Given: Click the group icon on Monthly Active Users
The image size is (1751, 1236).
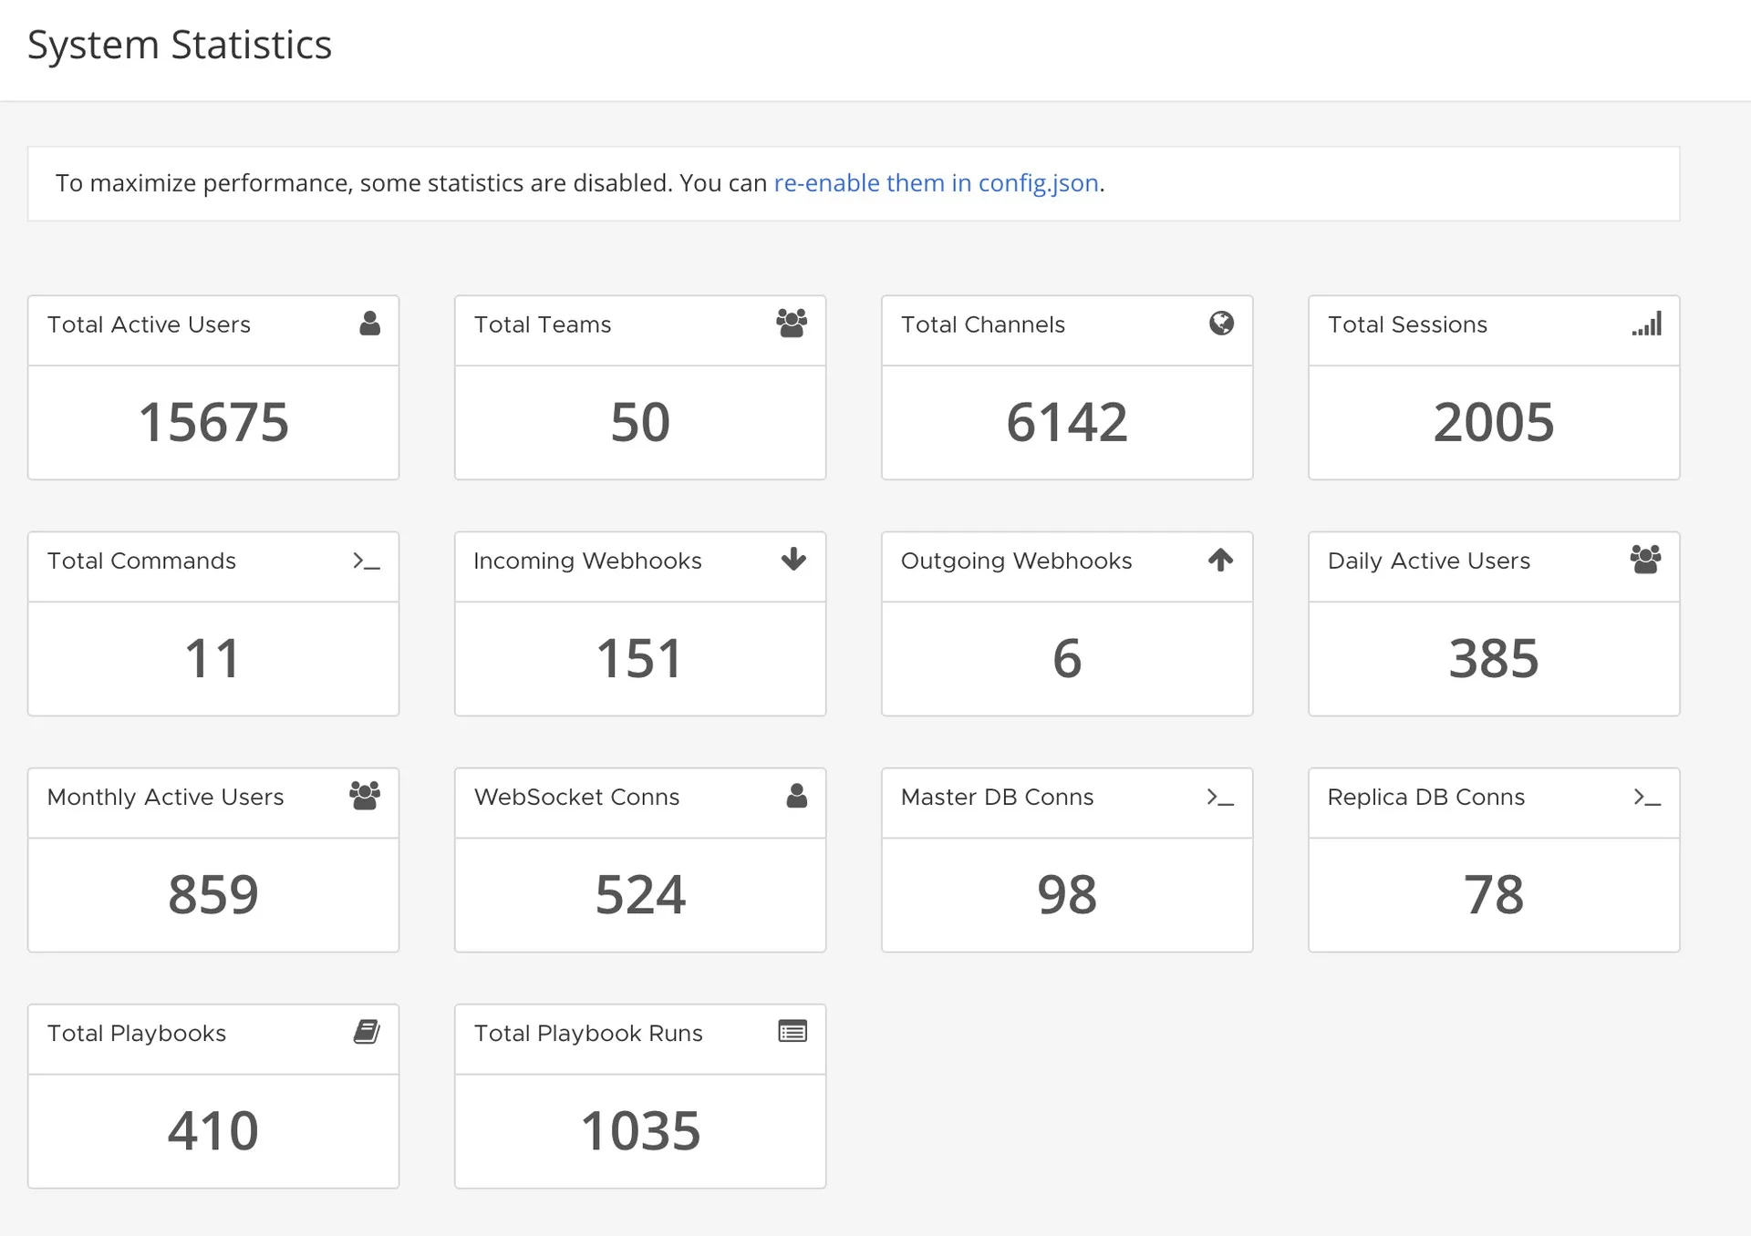Looking at the screenshot, I should pyautogui.click(x=365, y=795).
